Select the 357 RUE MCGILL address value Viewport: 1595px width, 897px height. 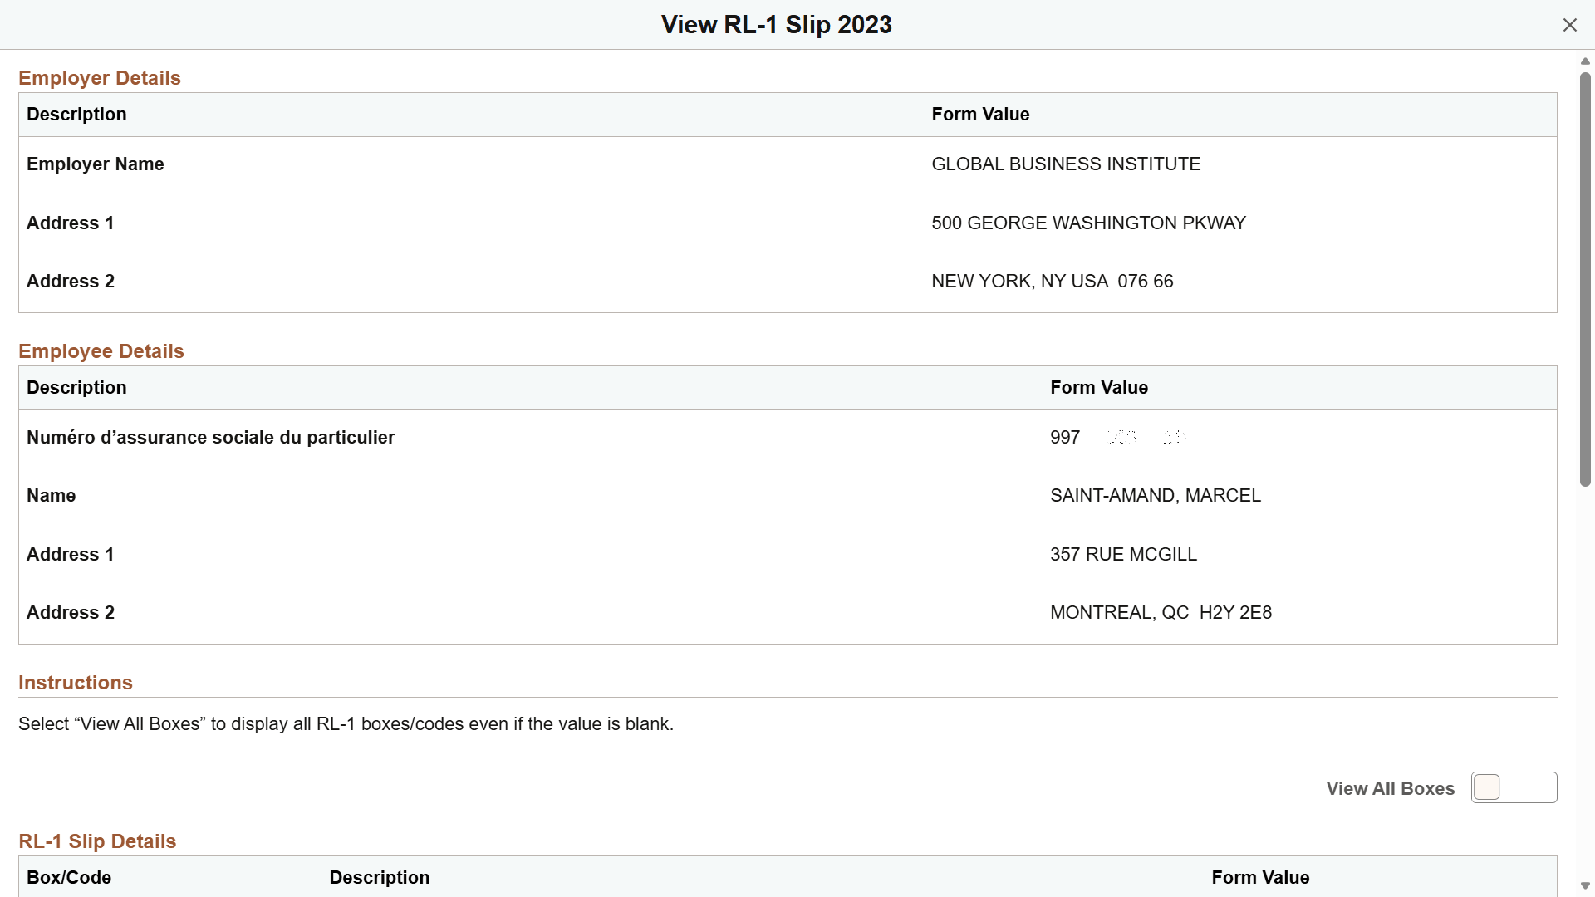point(1123,554)
